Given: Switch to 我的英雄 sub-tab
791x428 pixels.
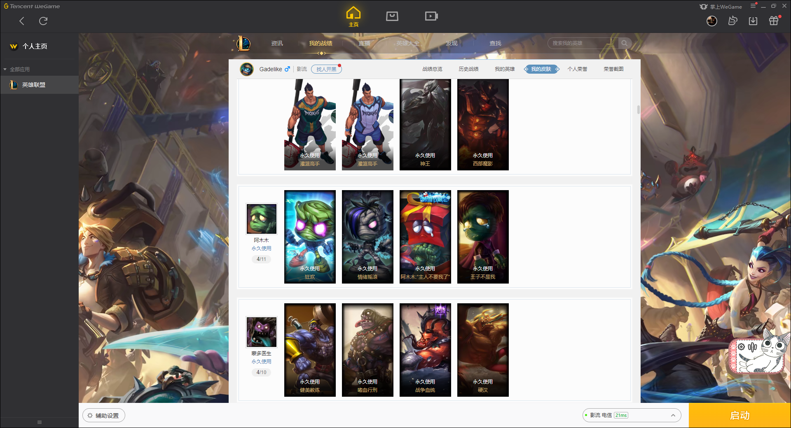Looking at the screenshot, I should [x=505, y=69].
